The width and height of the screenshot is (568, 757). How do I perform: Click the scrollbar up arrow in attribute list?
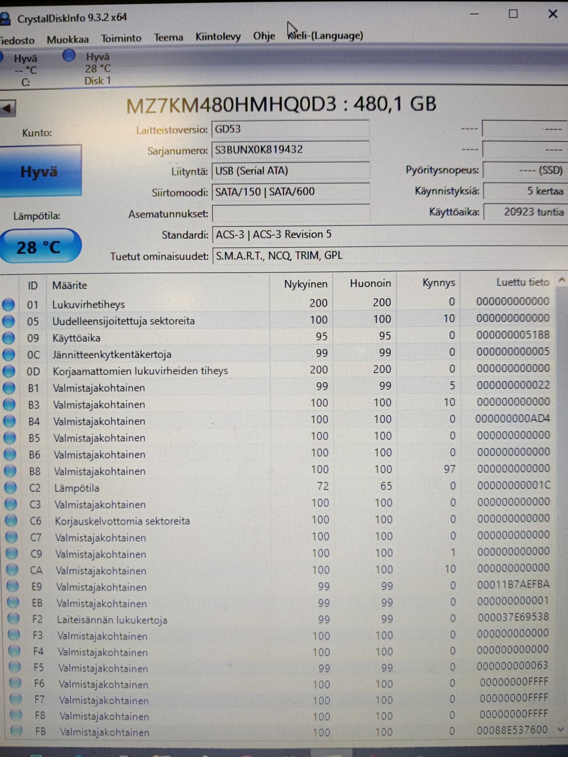(562, 280)
